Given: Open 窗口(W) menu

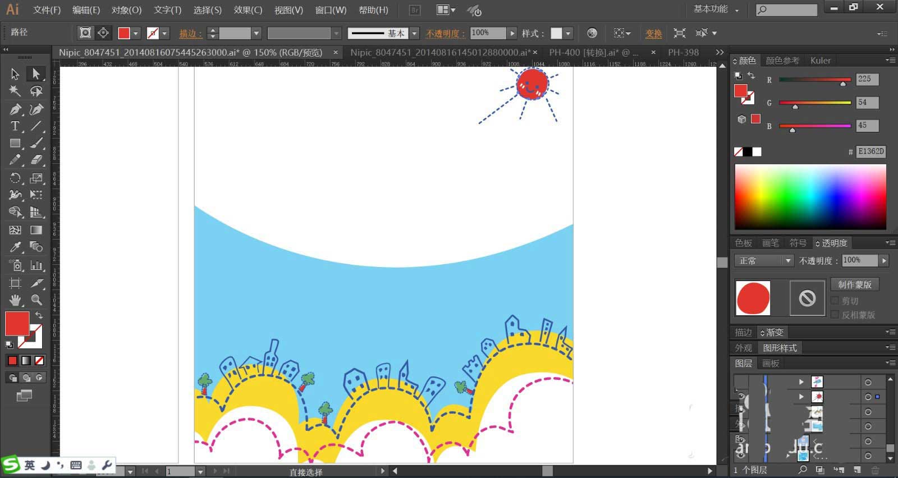Looking at the screenshot, I should tap(331, 10).
